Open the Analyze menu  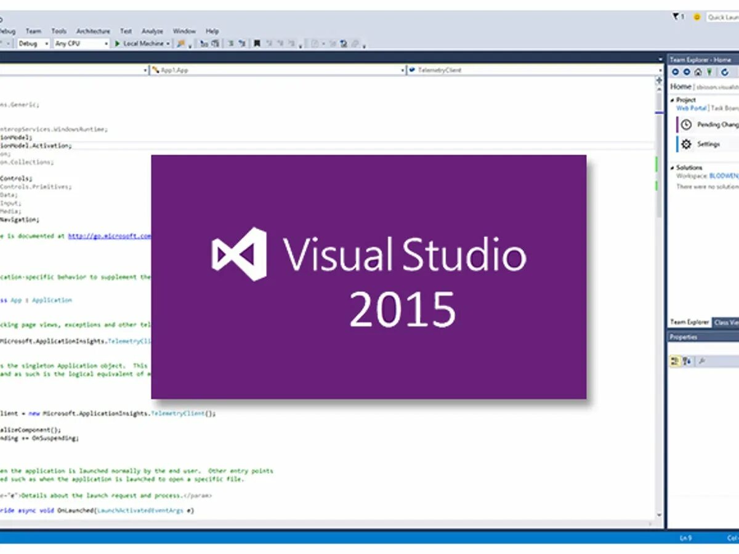pyautogui.click(x=152, y=31)
